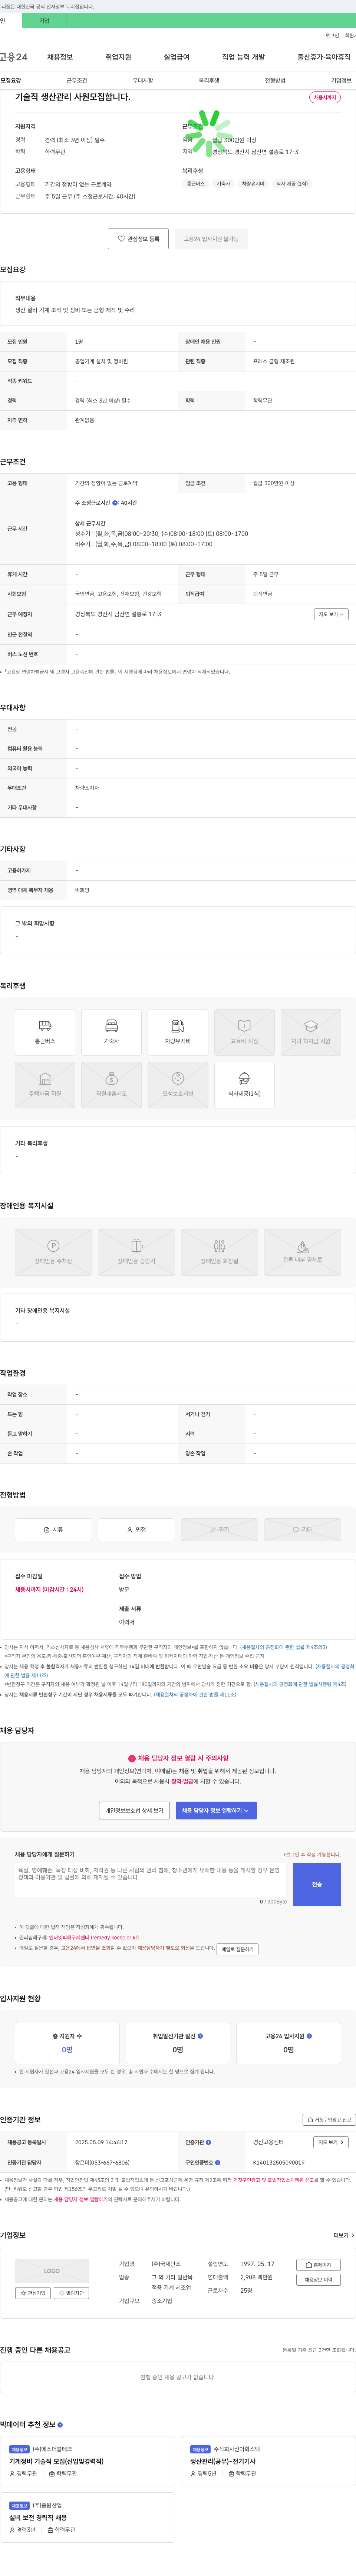This screenshot has width=356, height=2576.
Task: Switch to the 전형방법 section tab
Action: pyautogui.click(x=275, y=80)
